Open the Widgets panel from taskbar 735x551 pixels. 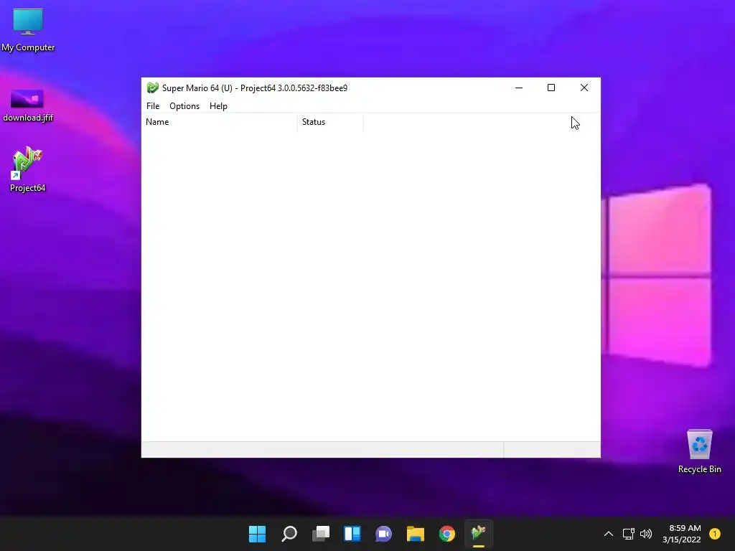coord(352,534)
